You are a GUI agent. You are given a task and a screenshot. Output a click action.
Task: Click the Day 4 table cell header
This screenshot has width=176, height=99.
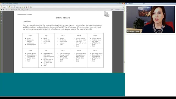coord(79,35)
